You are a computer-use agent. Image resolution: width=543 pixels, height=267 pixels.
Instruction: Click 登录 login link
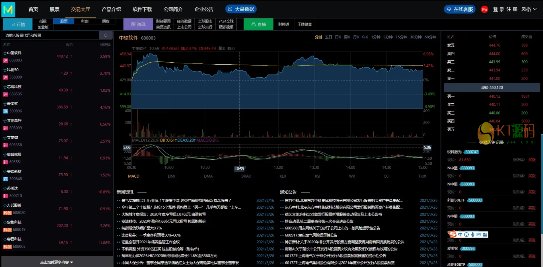pos(499,9)
